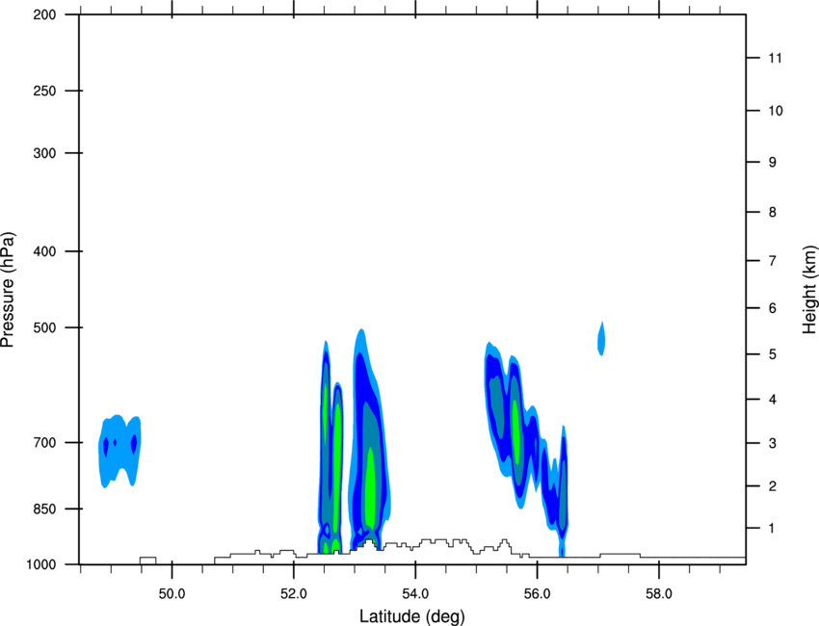This screenshot has height=626, width=819.
Task: Click the 'Pressure (hPa)' axis title
Action: pos(8,289)
